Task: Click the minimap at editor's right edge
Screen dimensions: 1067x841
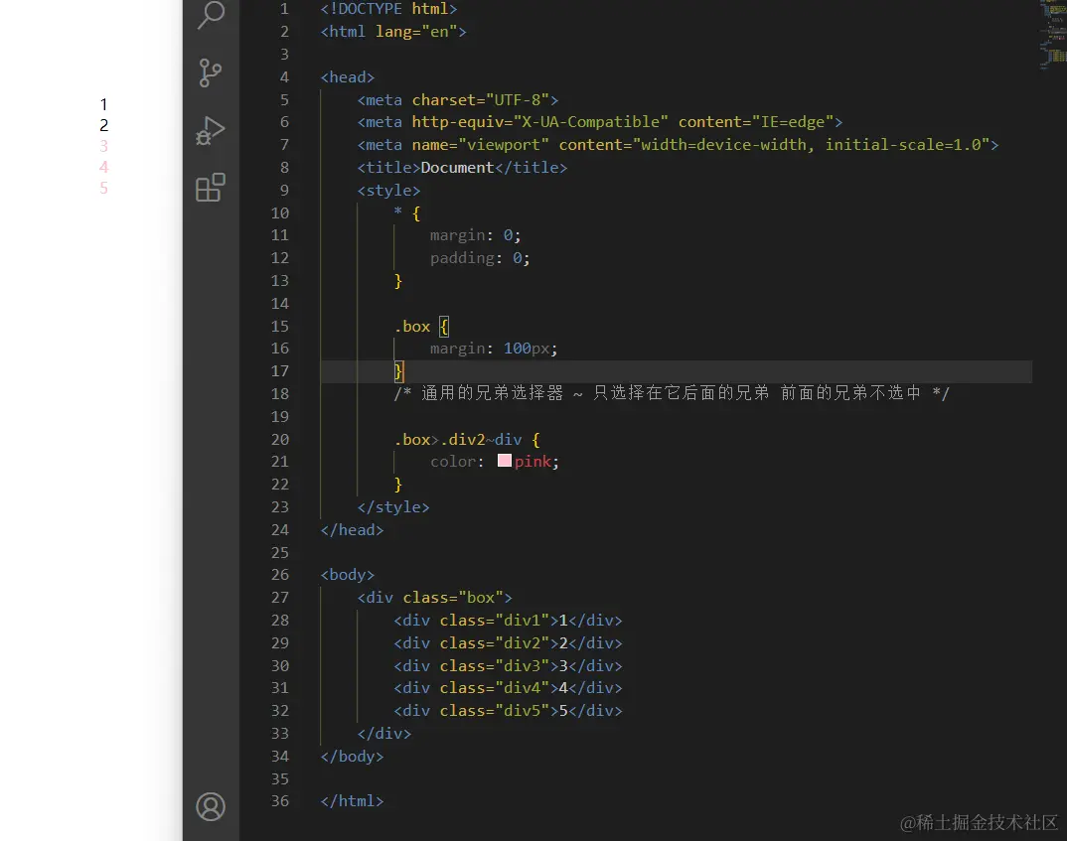Action: [1053, 34]
